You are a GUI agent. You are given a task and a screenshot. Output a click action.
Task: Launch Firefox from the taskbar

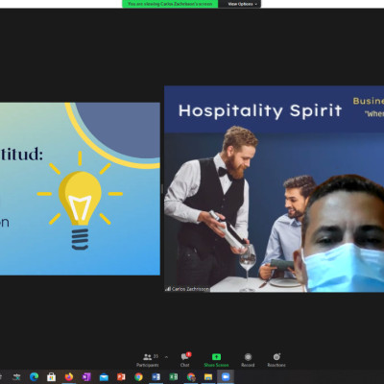[x=69, y=377]
